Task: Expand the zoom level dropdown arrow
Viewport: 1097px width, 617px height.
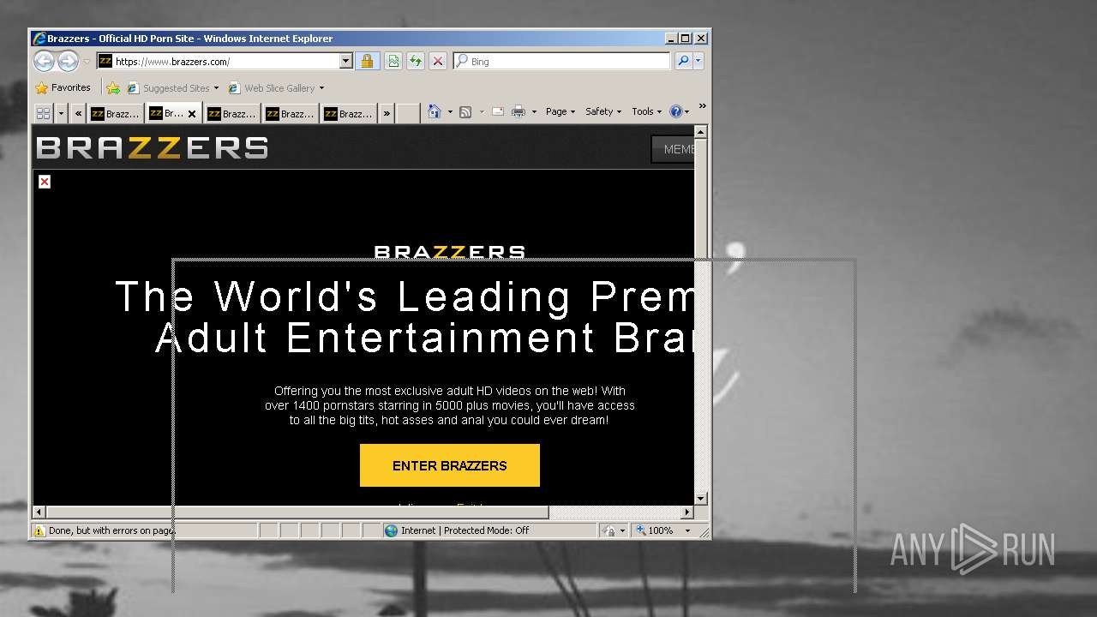Action: click(687, 530)
